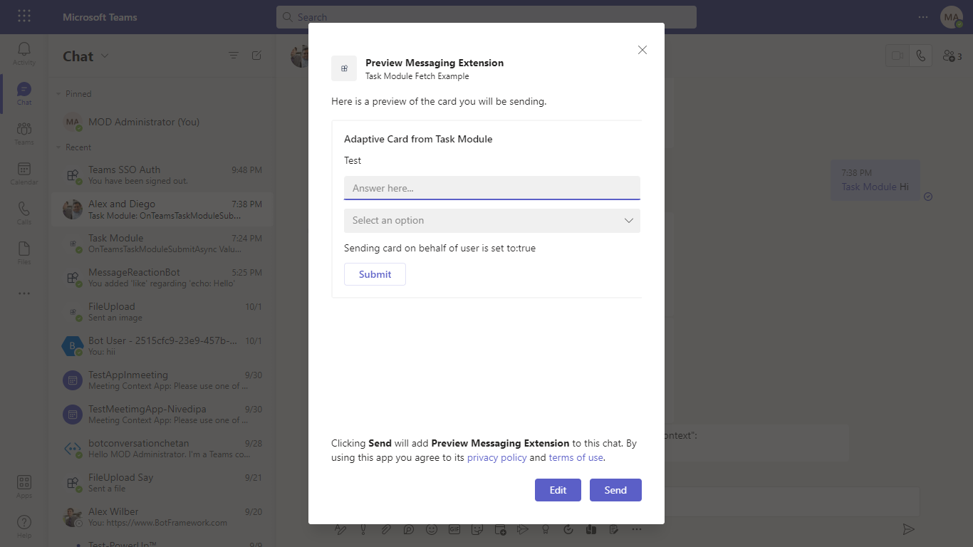The width and height of the screenshot is (973, 547).
Task: Open the Help icon in sidebar
Action: 24,526
